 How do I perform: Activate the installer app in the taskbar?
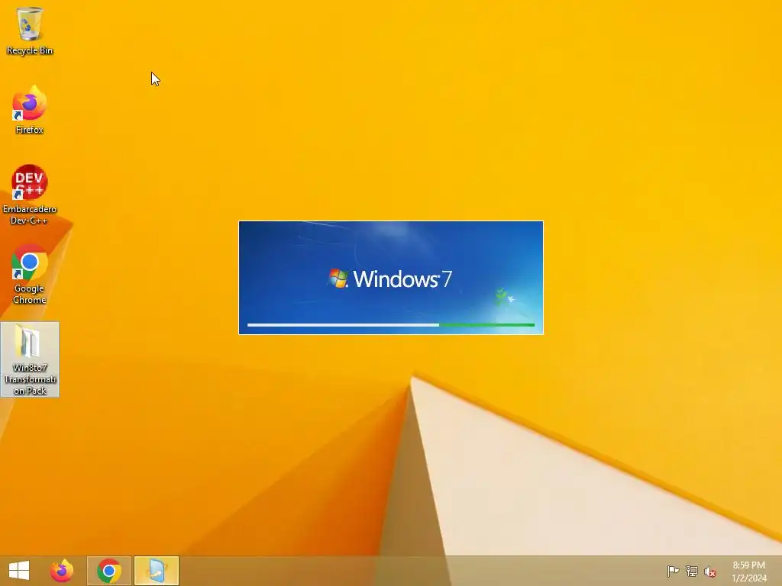(x=157, y=571)
